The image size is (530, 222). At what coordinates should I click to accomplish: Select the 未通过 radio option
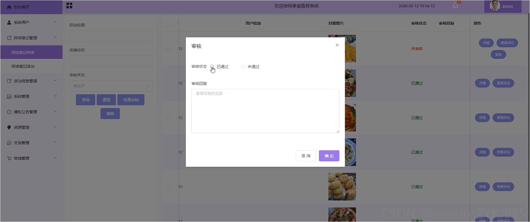point(243,67)
